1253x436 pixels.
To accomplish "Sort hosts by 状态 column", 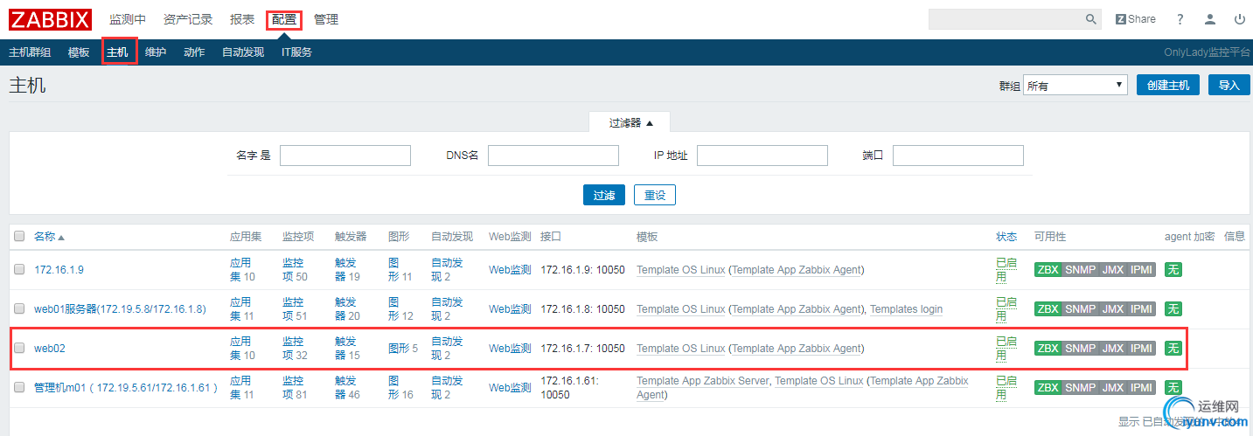I will (1006, 237).
